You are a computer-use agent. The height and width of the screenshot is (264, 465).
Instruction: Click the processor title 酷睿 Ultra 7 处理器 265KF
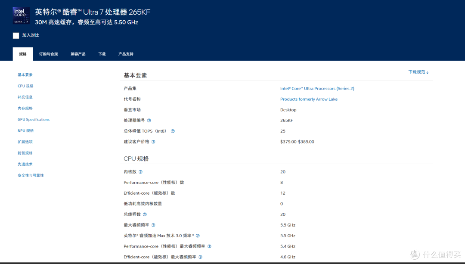point(93,12)
